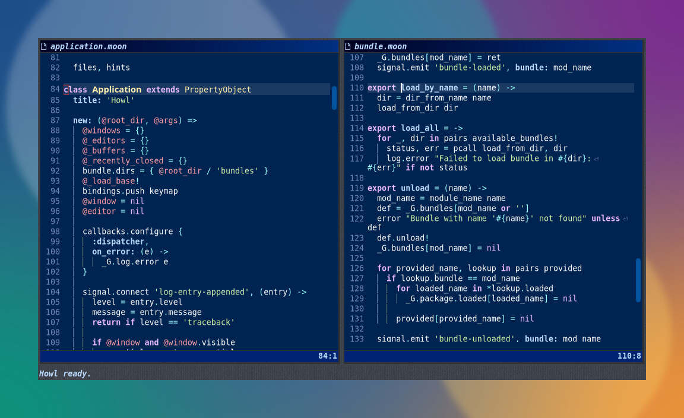
Task: Click the file icon beside application.moon
Action: pos(43,46)
